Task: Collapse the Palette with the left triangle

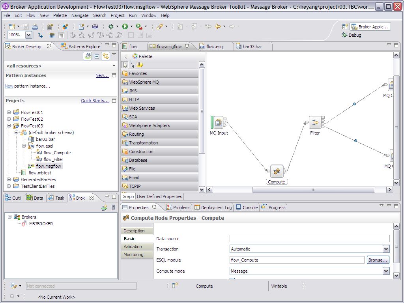Action: click(126, 56)
